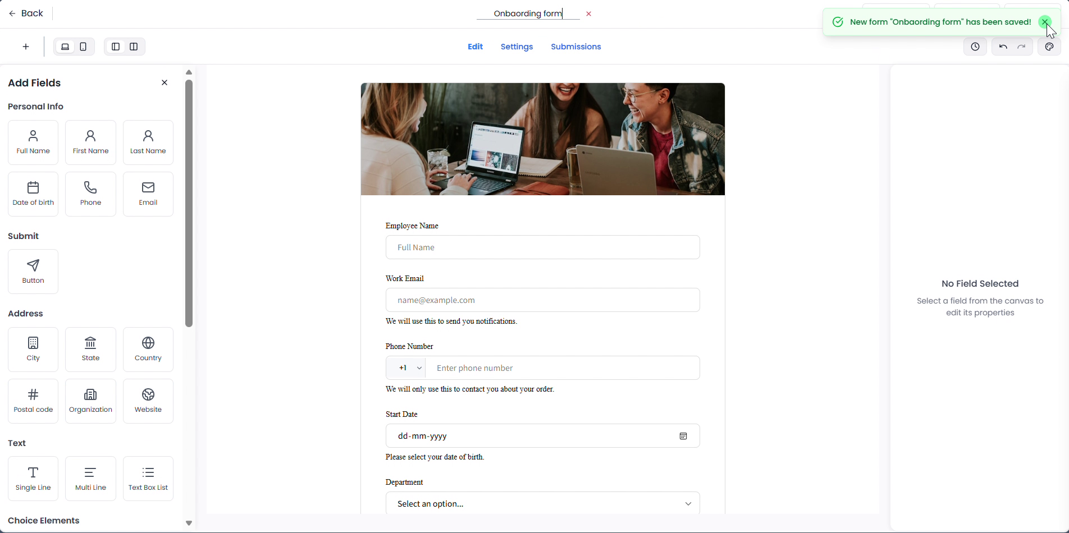Add a Full Name field
The width and height of the screenshot is (1069, 533).
[x=33, y=143]
